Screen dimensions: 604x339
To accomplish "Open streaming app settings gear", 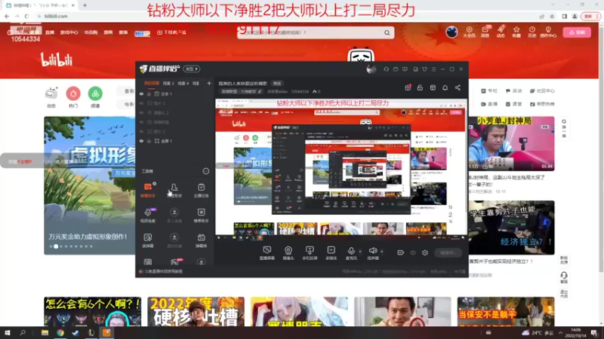I will pyautogui.click(x=425, y=252).
